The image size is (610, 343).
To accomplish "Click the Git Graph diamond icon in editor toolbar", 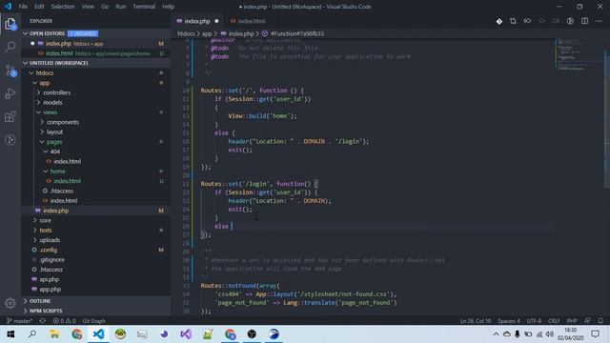I will 499,21.
